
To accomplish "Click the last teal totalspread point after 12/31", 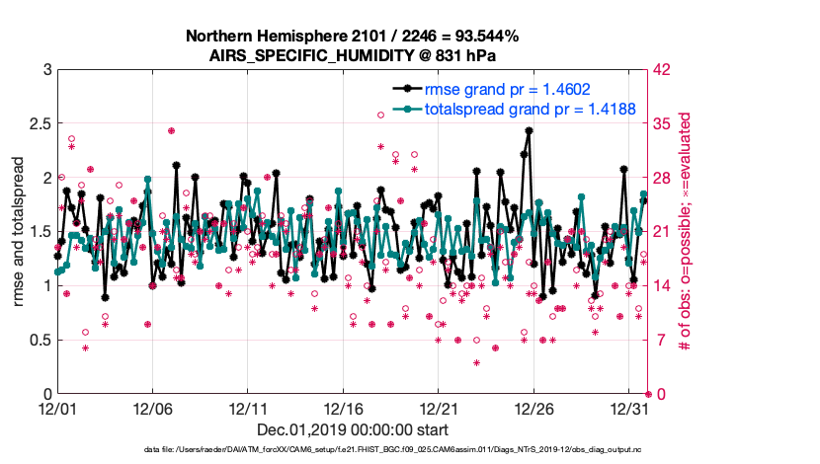I will coord(643,194).
